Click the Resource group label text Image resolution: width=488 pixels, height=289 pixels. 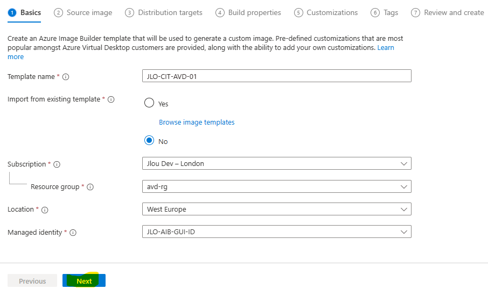click(55, 187)
